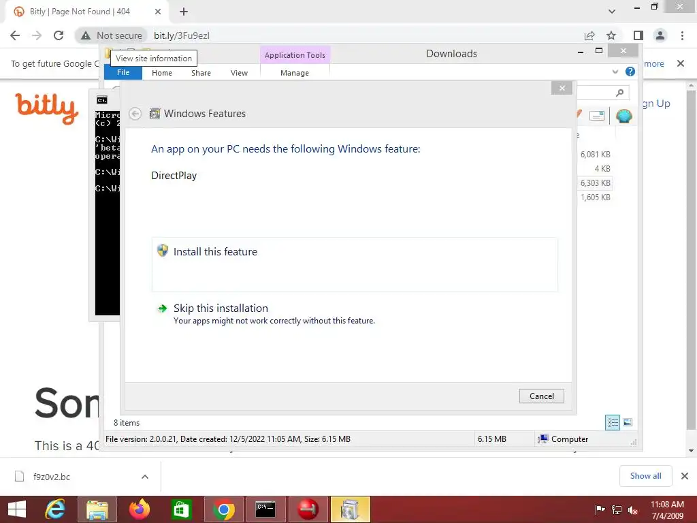Select file row sized 1,605 KB
The height and width of the screenshot is (523, 697).
tap(595, 197)
